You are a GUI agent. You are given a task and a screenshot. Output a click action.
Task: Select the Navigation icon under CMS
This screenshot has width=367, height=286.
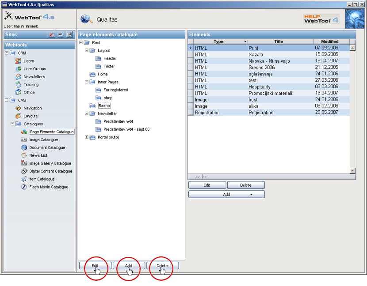point(18,108)
